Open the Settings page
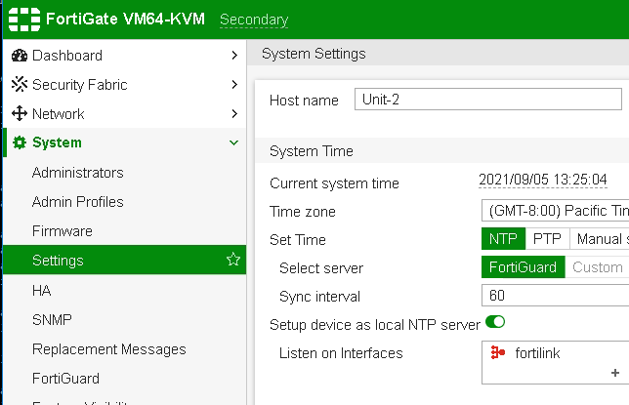Viewport: 629px width, 405px height. coord(124,260)
